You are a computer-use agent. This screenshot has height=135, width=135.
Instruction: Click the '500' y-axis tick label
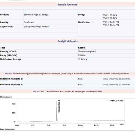[13, 104]
